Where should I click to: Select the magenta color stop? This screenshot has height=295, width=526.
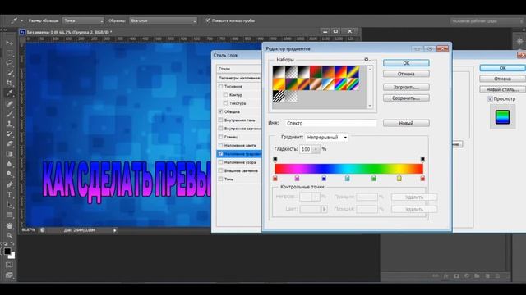click(x=297, y=178)
